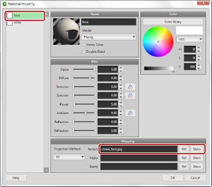The width and height of the screenshot is (212, 187).
Task: Increase the Hue value with up arrow
Action: click(199, 48)
